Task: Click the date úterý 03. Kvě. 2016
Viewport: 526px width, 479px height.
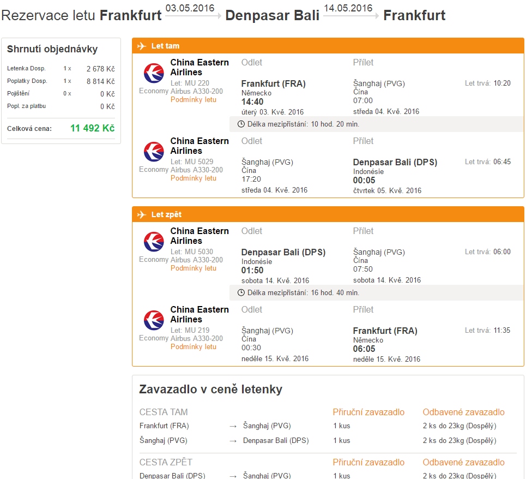Action: pos(273,112)
